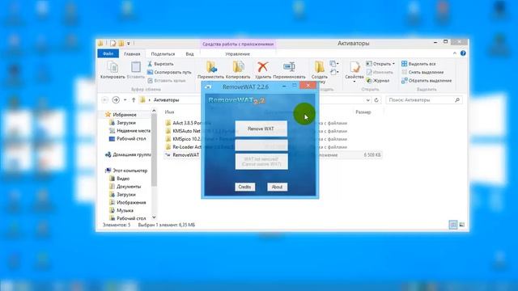Sort by the Имя column header
The width and height of the screenshot is (518, 291).
[x=169, y=112]
